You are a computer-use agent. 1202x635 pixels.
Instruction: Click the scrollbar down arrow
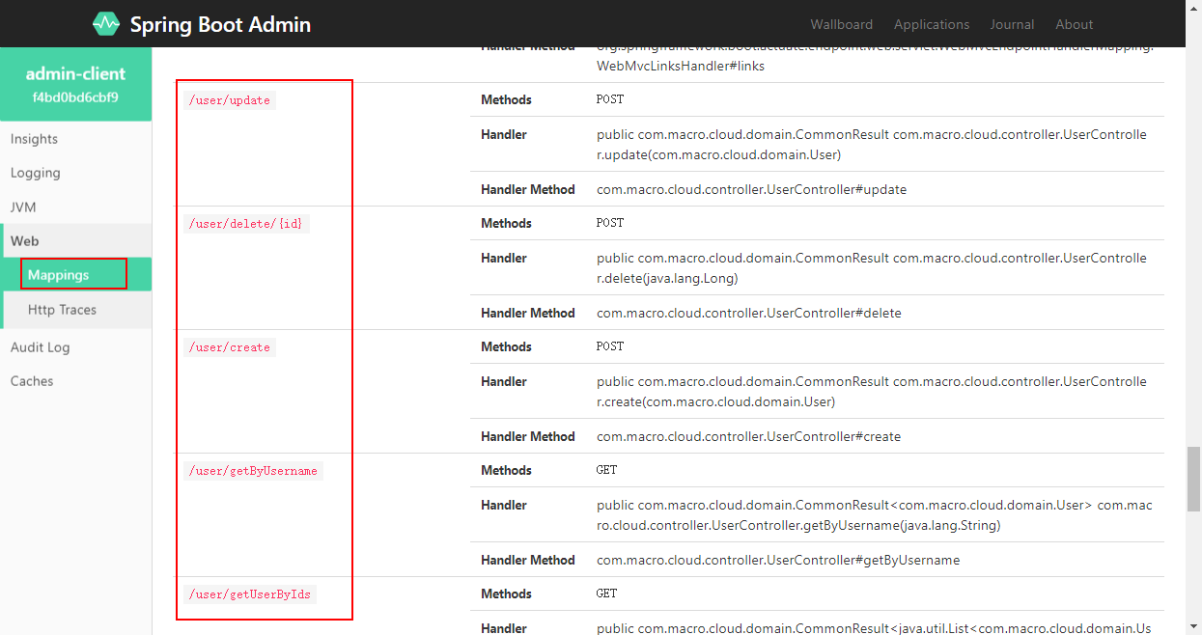pos(1193,627)
